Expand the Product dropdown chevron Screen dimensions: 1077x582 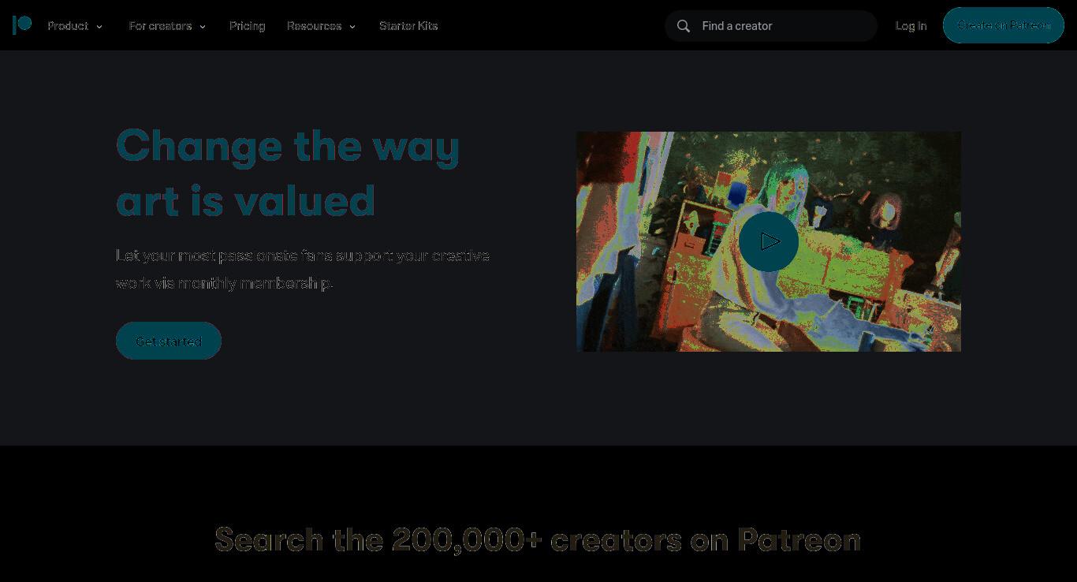(99, 27)
